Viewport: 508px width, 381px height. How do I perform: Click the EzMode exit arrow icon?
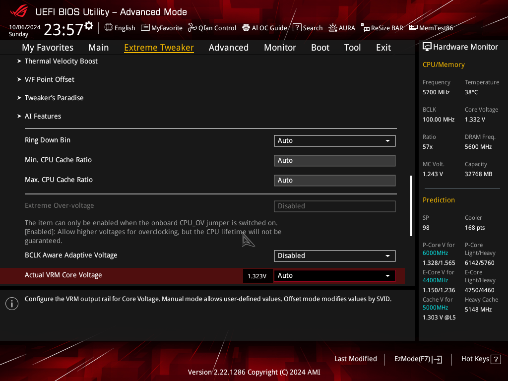click(x=437, y=359)
